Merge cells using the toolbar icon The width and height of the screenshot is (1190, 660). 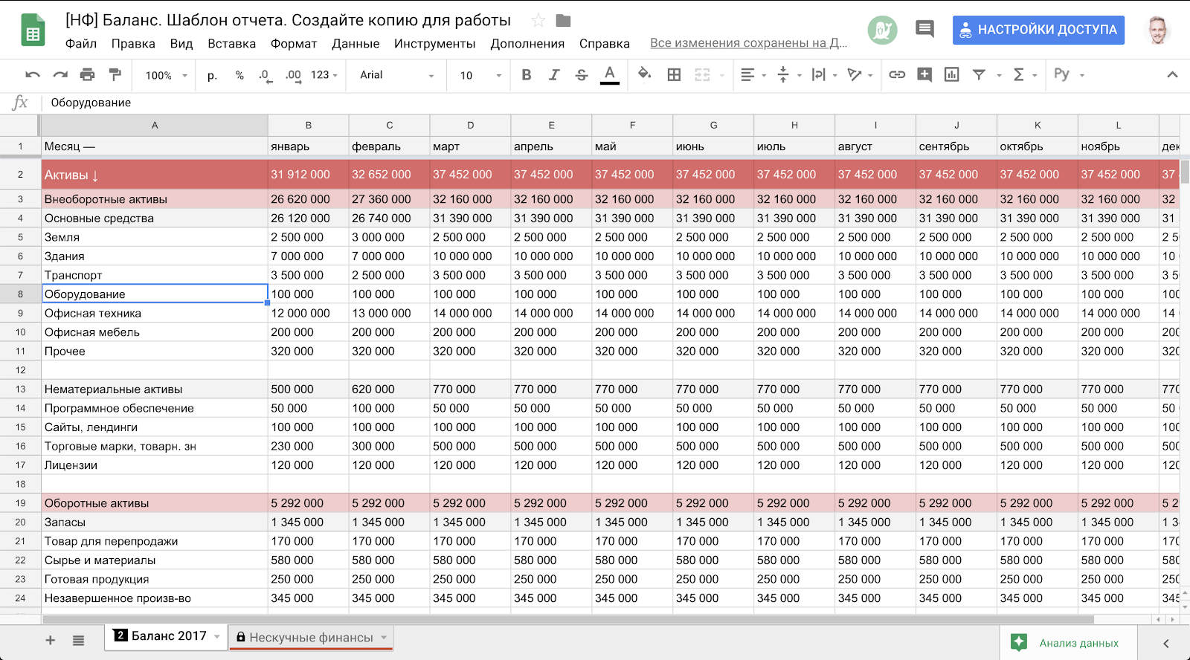[x=702, y=75]
